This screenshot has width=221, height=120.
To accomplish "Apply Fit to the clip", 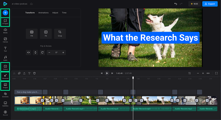I will [46, 34].
